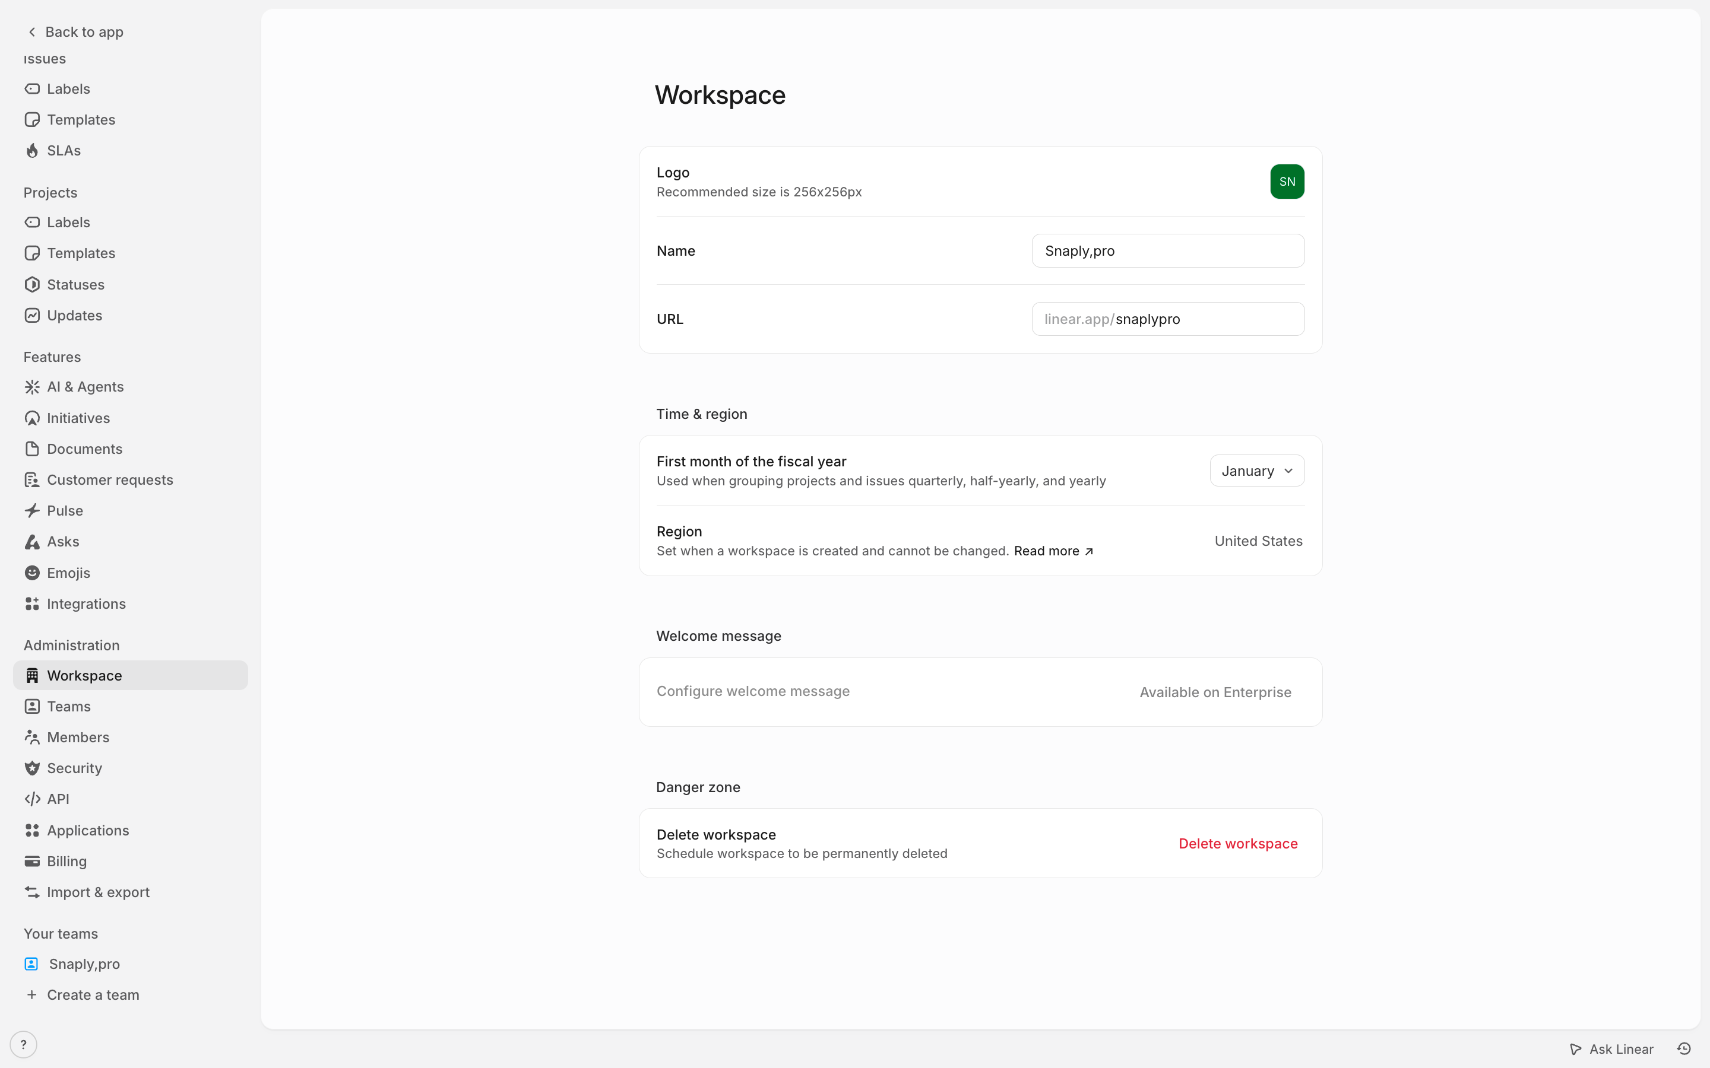Open API code brackets icon
The image size is (1710, 1068).
32,799
